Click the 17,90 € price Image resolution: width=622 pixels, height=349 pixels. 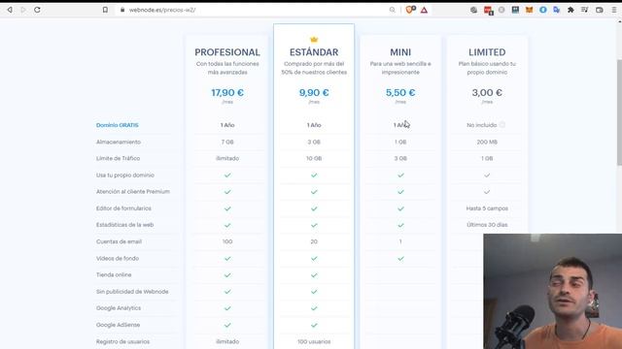pyautogui.click(x=227, y=93)
